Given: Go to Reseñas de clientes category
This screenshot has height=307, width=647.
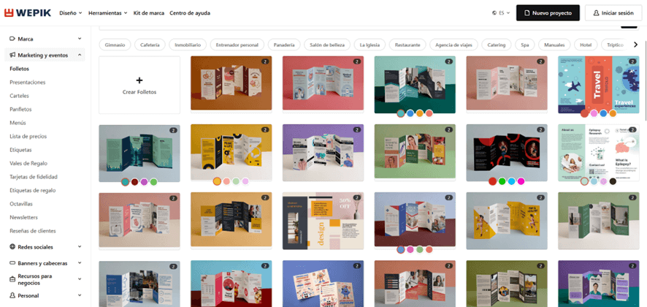Looking at the screenshot, I should point(33,231).
